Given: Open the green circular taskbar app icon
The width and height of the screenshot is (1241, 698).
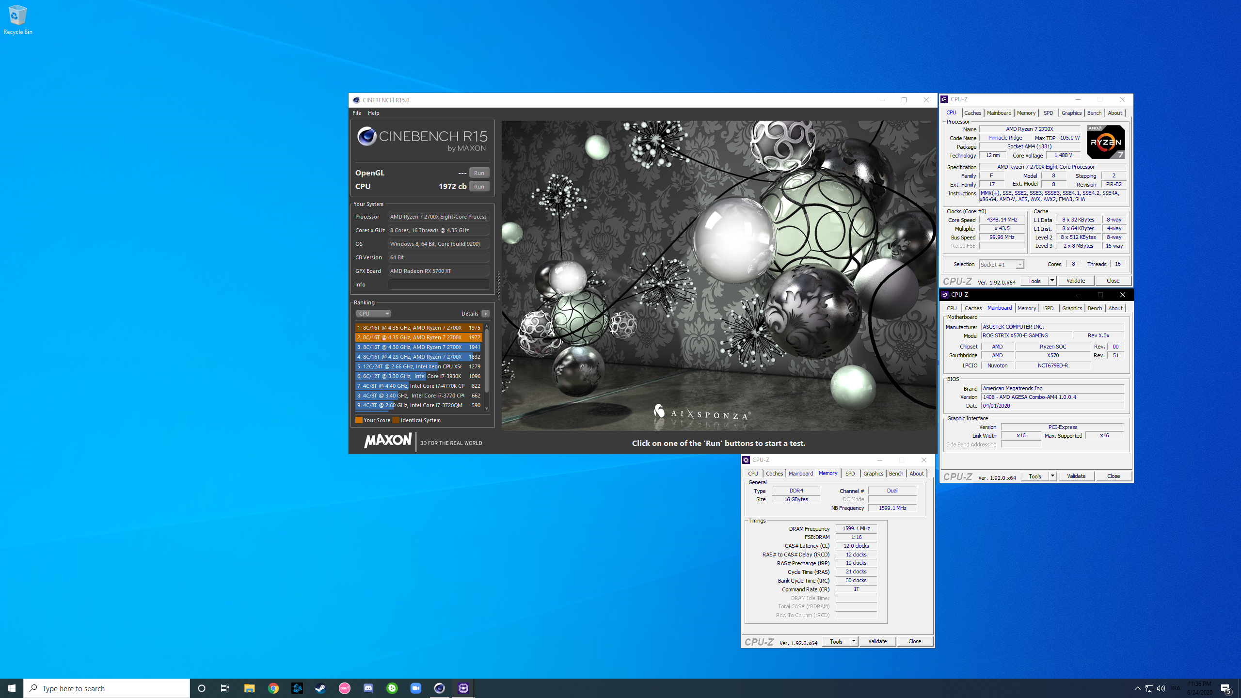Looking at the screenshot, I should tap(392, 688).
